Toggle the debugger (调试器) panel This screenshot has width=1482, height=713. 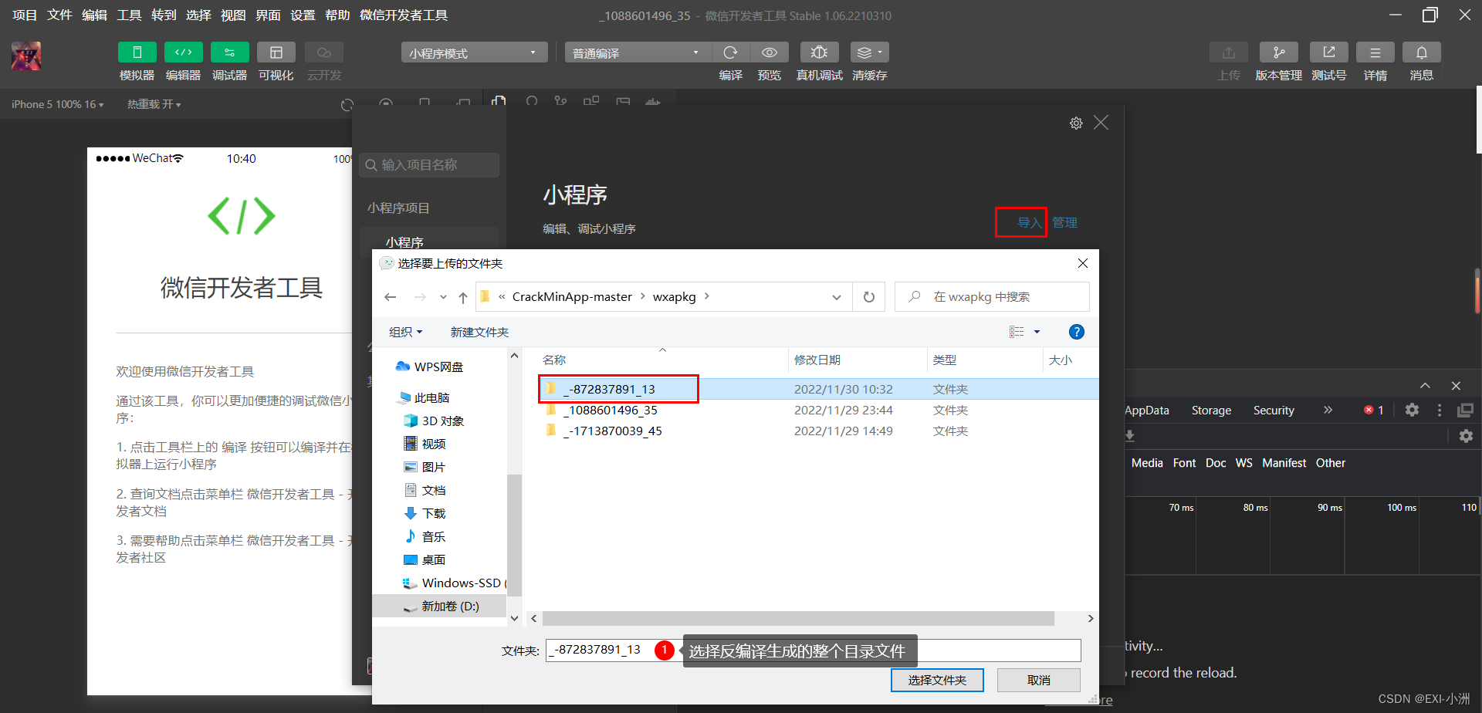[x=230, y=52]
